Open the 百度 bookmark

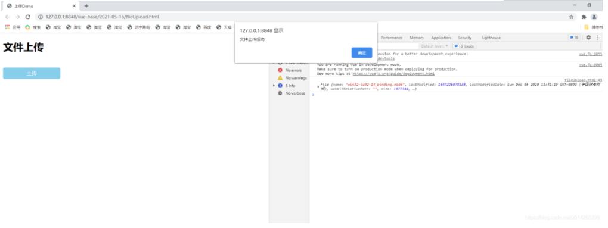tap(204, 27)
